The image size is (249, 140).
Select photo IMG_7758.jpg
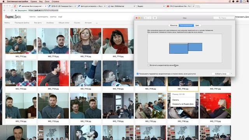click(x=118, y=106)
